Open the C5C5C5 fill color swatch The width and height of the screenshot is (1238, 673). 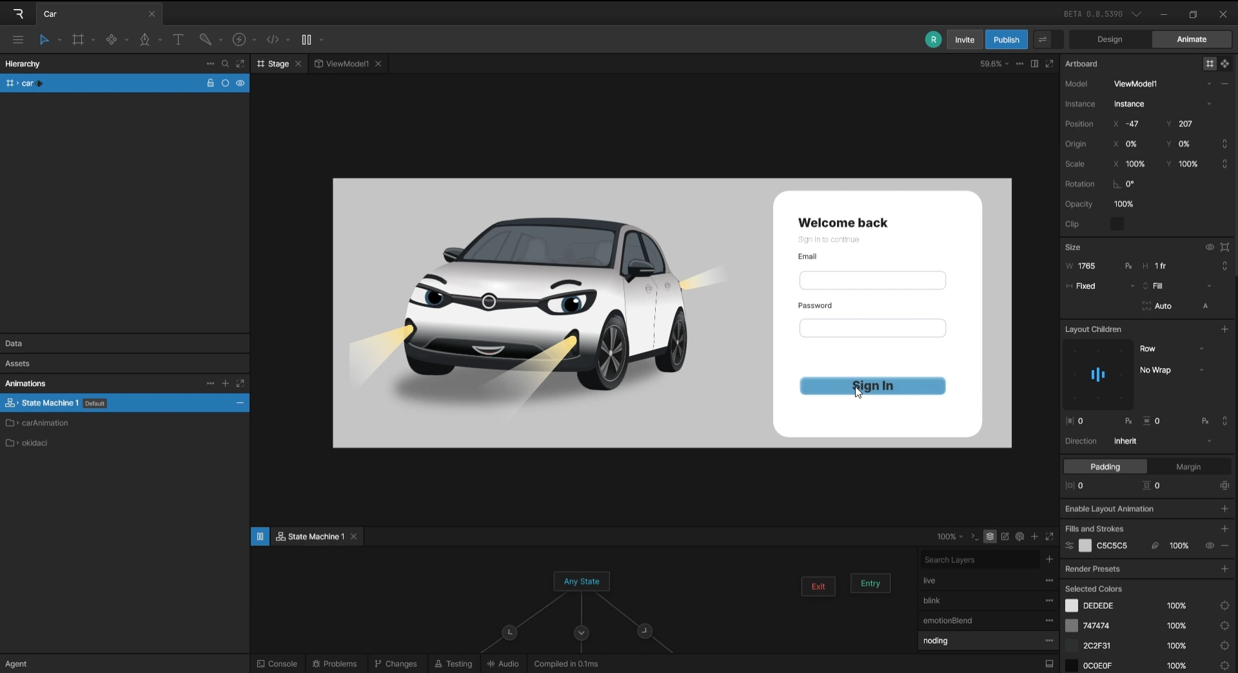click(x=1085, y=546)
